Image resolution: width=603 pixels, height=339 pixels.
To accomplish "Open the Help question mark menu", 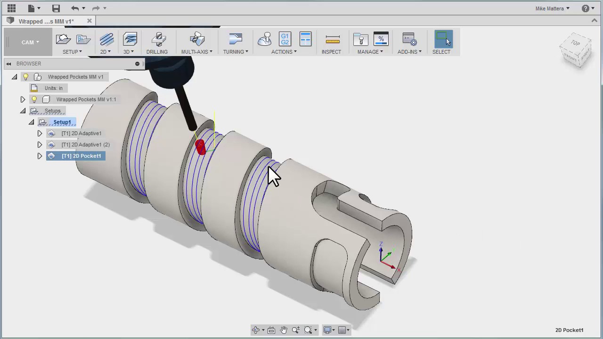I will [585, 8].
